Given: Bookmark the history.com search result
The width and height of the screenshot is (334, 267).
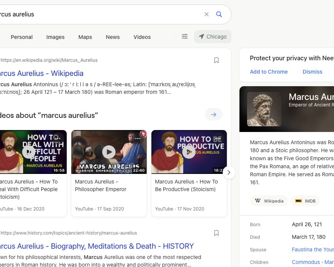Looking at the screenshot, I should pos(216,233).
